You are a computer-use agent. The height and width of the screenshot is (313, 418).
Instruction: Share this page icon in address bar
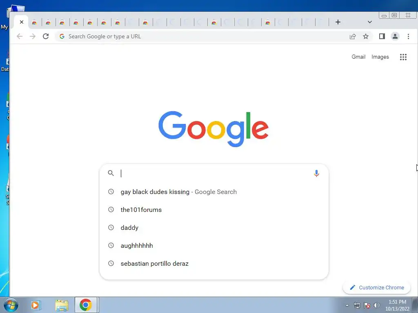[353, 36]
